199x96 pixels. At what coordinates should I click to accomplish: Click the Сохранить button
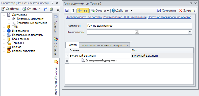(x=167, y=11)
